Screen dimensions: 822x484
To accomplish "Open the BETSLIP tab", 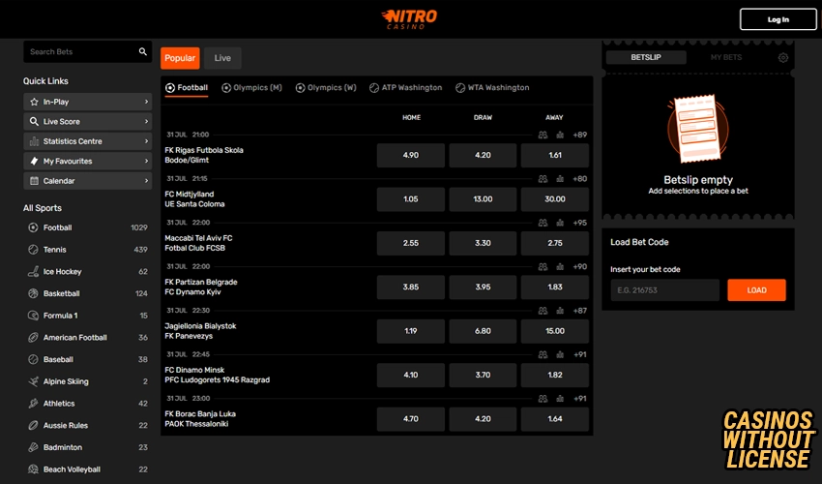I will tap(646, 57).
